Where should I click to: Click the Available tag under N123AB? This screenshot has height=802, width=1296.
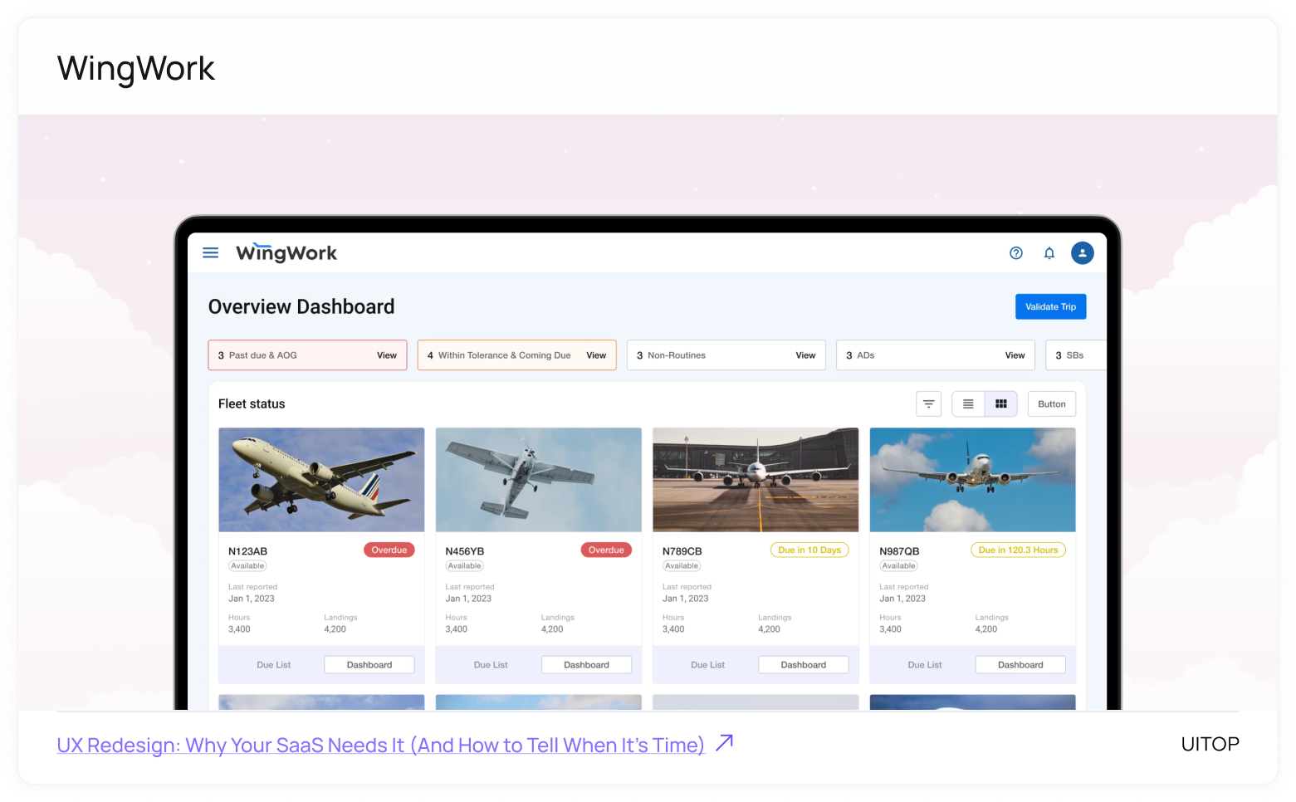point(247,566)
